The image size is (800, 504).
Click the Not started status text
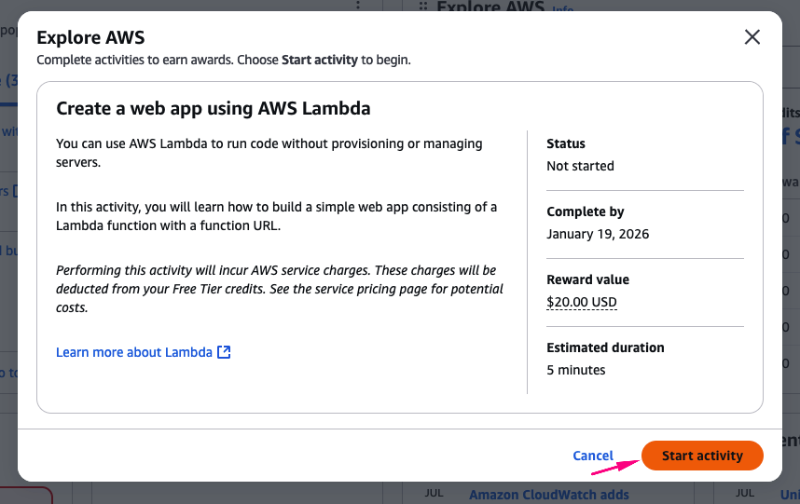pyautogui.click(x=580, y=166)
